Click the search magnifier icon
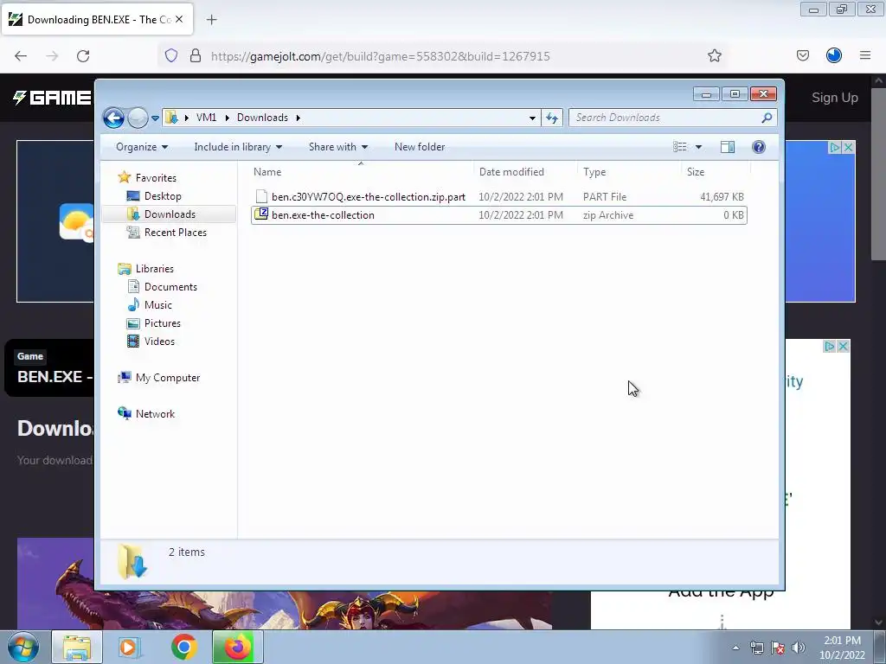 point(767,118)
